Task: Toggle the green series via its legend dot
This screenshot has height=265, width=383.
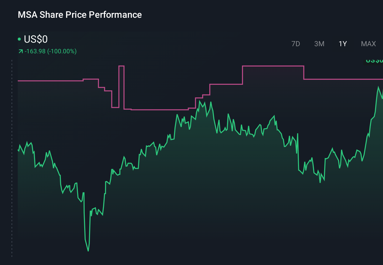Action: point(20,39)
